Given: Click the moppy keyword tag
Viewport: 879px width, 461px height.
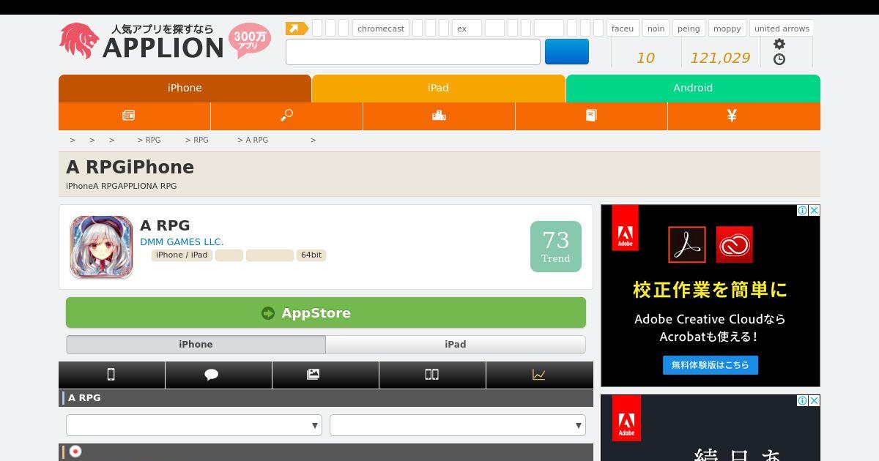Looking at the screenshot, I should point(727,29).
